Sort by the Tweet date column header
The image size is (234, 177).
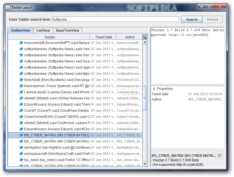103,37
